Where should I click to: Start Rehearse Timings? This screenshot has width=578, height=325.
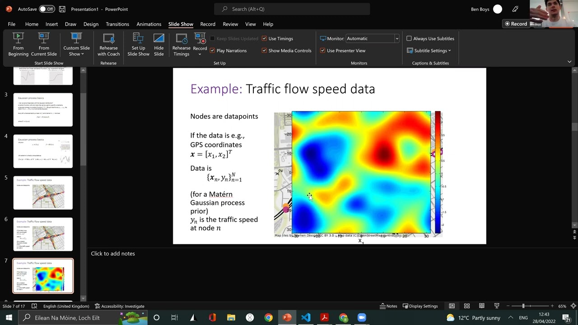[x=181, y=45]
